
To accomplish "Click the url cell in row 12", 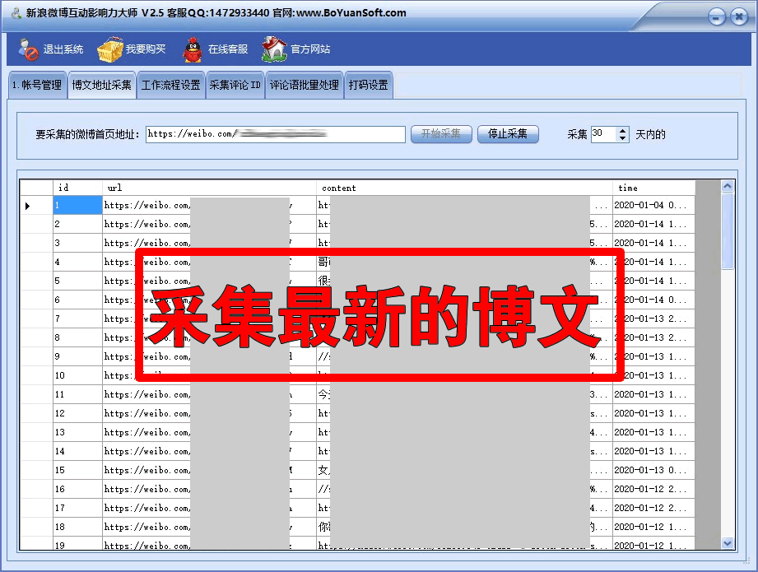I will (x=209, y=413).
